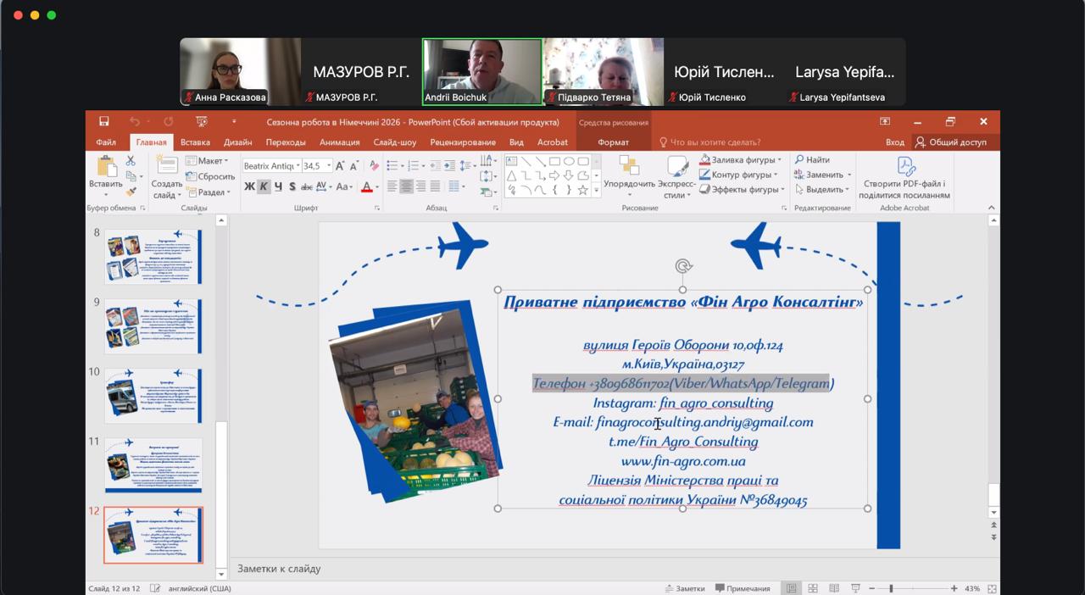This screenshot has width=1085, height=595.
Task: Open the Заливка фигуры dropdown
Action: pos(779,160)
